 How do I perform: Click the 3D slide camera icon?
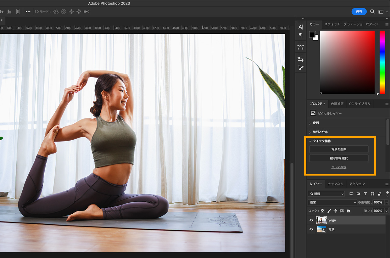pyautogui.click(x=79, y=12)
